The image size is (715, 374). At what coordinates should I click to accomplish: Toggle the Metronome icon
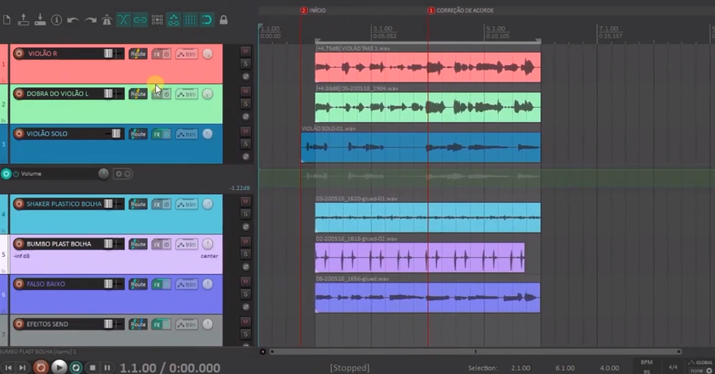(x=107, y=20)
